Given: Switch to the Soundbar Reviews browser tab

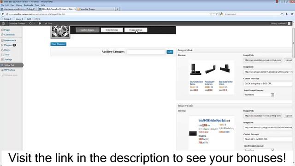Looking at the screenshot, I should click(95, 9).
